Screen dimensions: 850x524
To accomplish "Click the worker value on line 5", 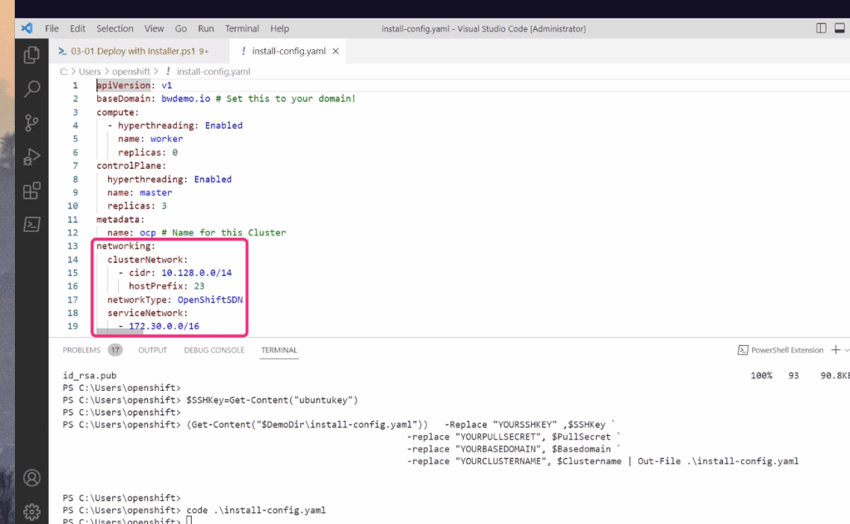I will pos(166,139).
